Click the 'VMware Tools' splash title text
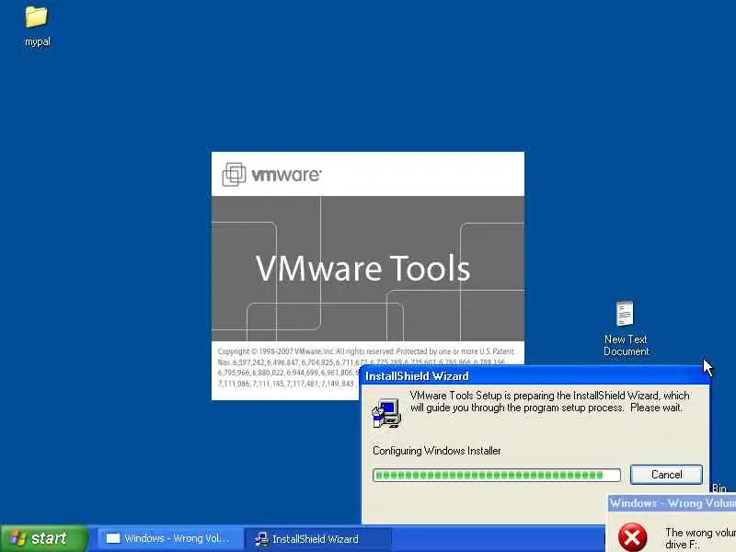This screenshot has width=736, height=552. (x=362, y=269)
